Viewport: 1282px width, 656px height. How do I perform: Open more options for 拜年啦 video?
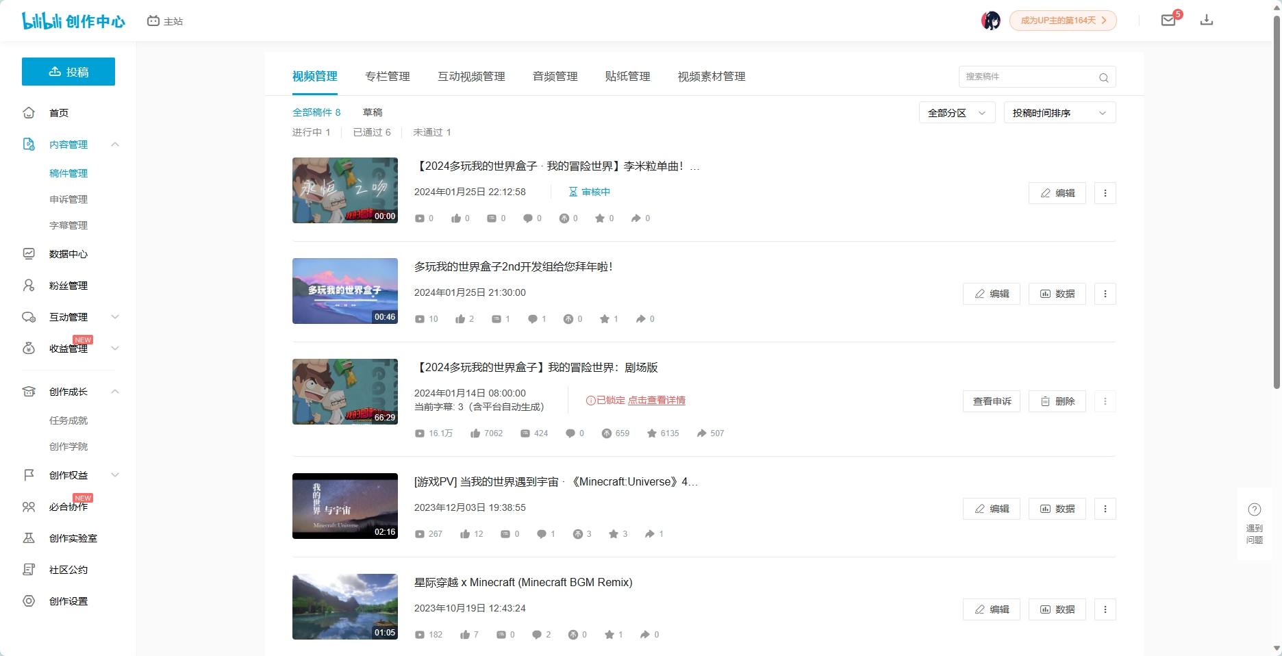coord(1105,294)
